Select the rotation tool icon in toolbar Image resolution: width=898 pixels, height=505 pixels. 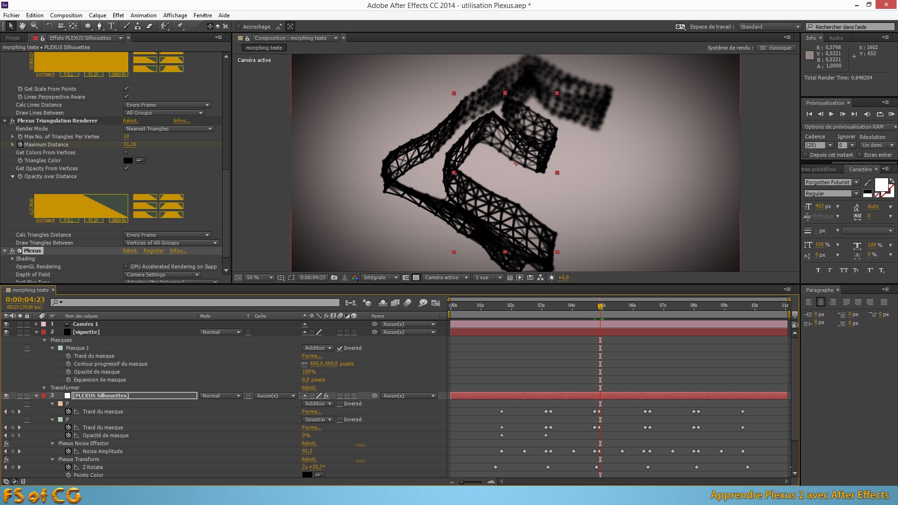(x=48, y=27)
